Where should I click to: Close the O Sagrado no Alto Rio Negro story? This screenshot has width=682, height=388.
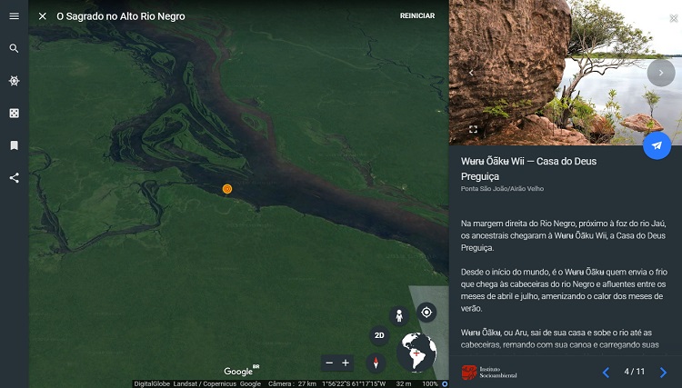[x=43, y=16]
